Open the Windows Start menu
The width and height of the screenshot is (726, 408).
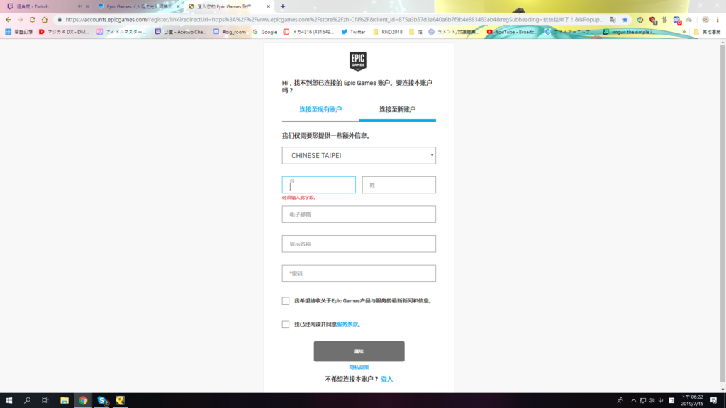click(9, 401)
